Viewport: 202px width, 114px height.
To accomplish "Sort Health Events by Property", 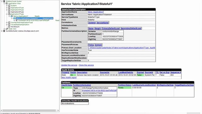I will click(65, 73).
